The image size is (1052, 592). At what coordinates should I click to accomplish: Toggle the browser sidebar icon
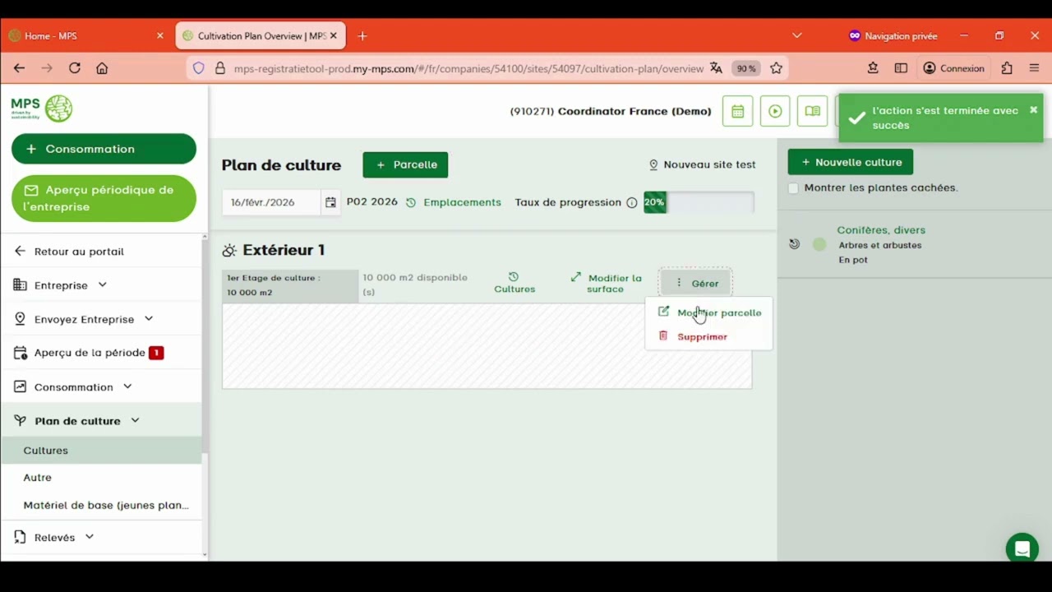pyautogui.click(x=901, y=68)
